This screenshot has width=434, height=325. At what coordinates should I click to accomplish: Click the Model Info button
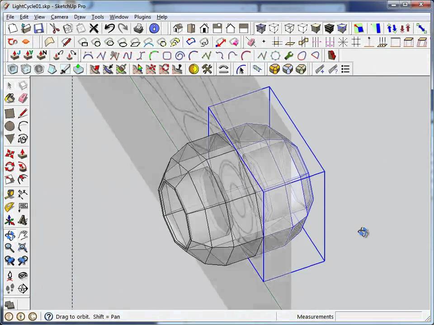[154, 28]
